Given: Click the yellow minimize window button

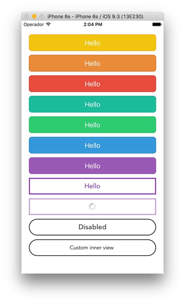Looking at the screenshot, I should (x=34, y=16).
